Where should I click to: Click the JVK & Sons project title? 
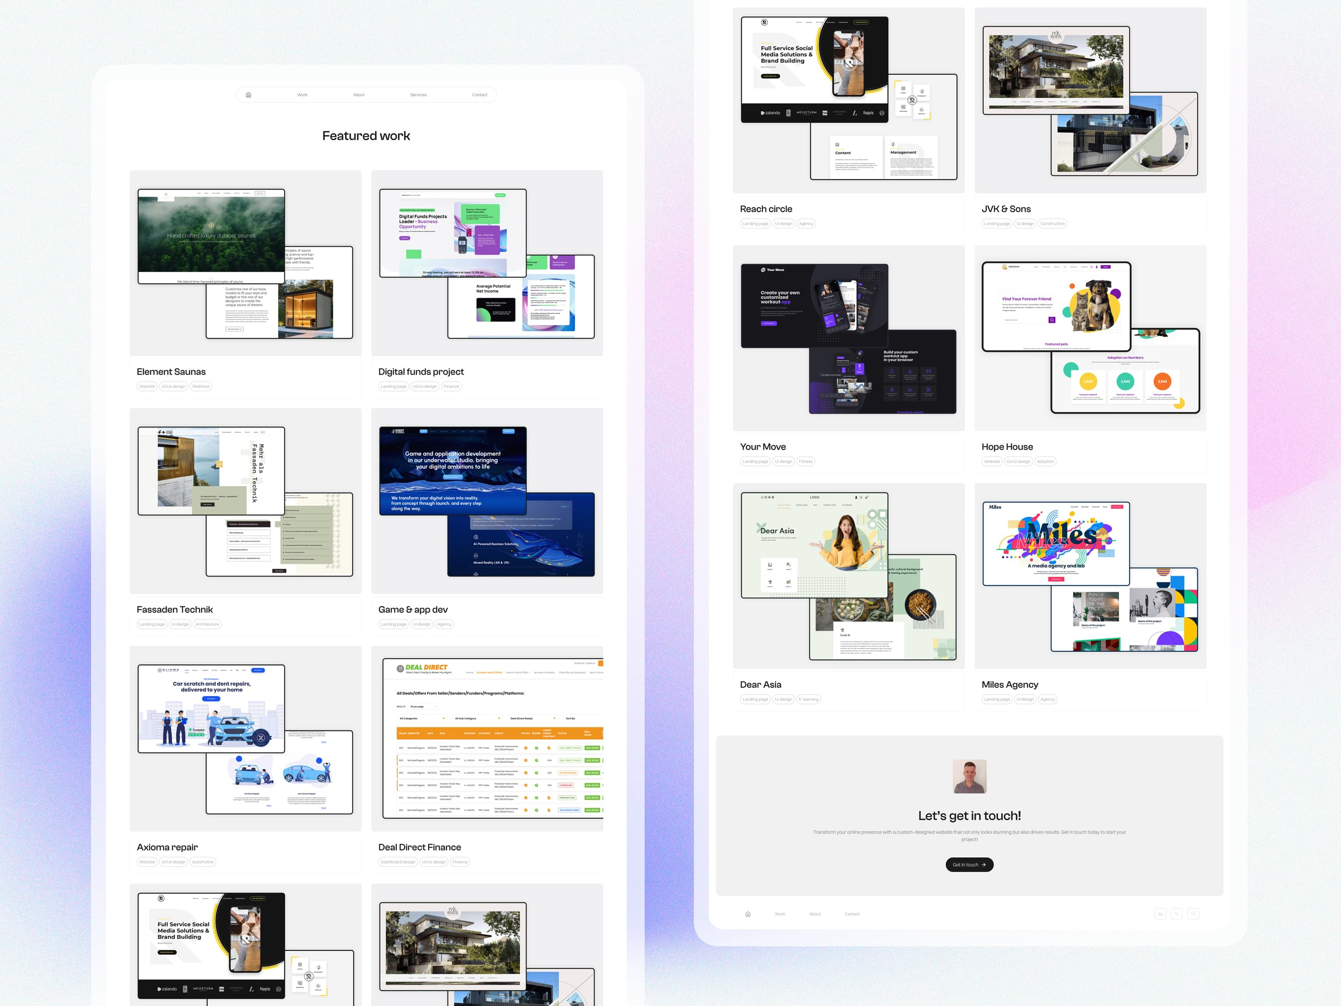click(1006, 209)
